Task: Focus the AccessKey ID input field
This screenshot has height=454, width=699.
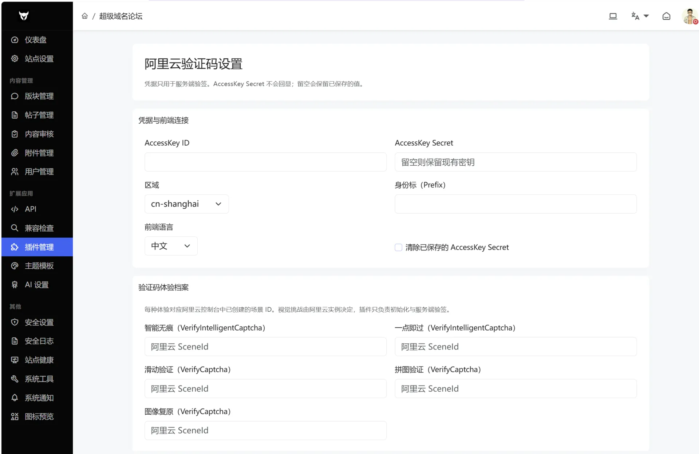Action: 265,162
